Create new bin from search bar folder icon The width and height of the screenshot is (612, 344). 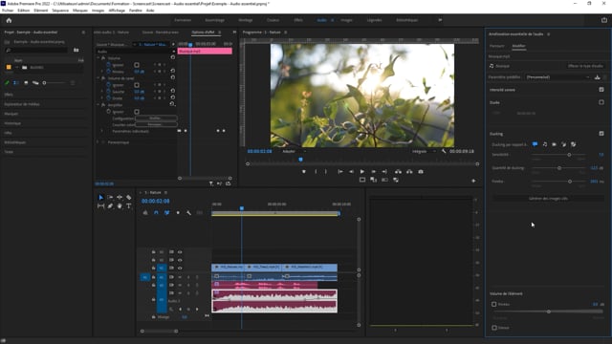[x=76, y=50]
